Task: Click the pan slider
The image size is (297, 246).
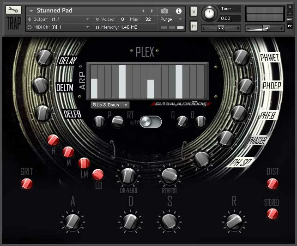Action: coord(221,28)
